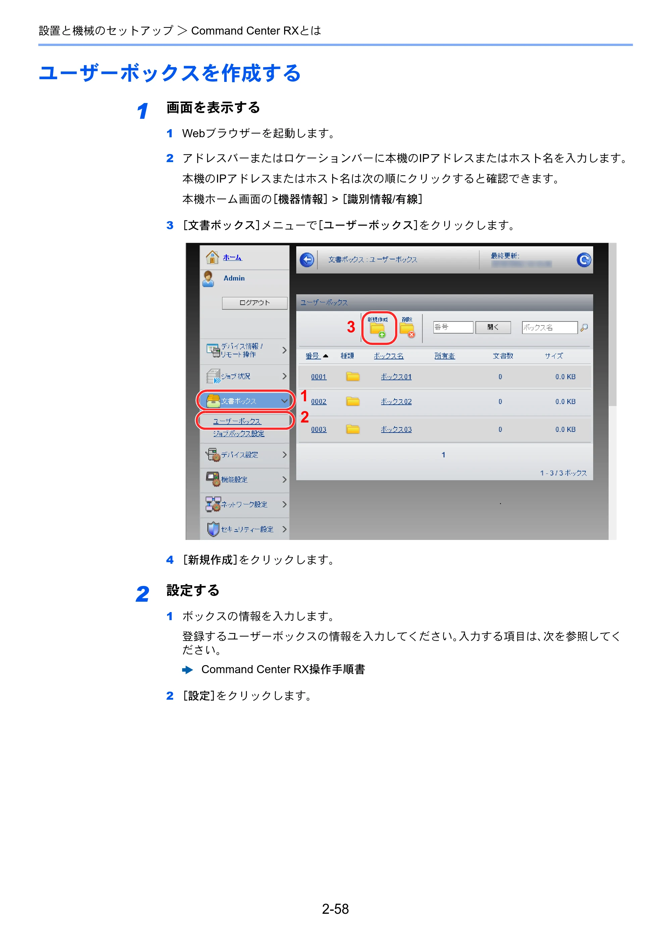Click the 文書ボックス sidebar icon
The image size is (671, 950).
(x=213, y=401)
